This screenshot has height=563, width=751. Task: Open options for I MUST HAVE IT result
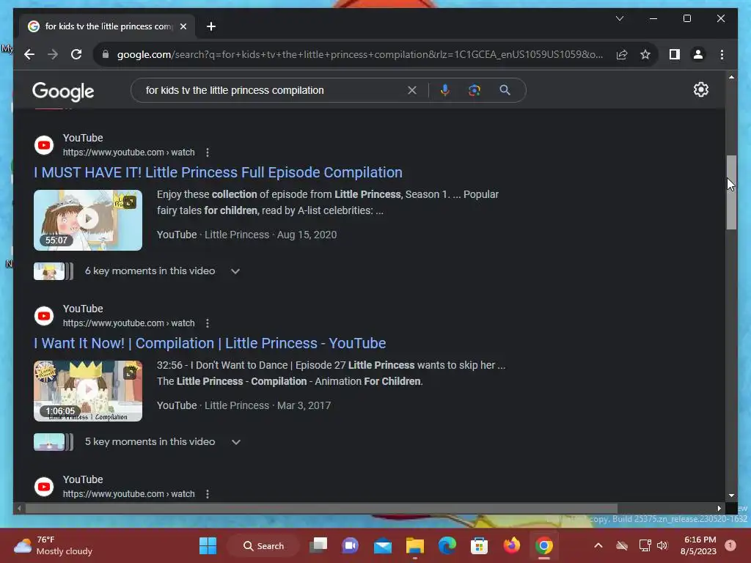pyautogui.click(x=208, y=152)
